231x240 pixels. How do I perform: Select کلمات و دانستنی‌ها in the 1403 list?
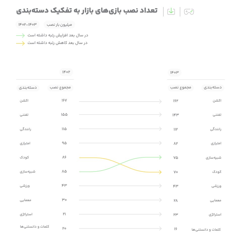point(206,229)
